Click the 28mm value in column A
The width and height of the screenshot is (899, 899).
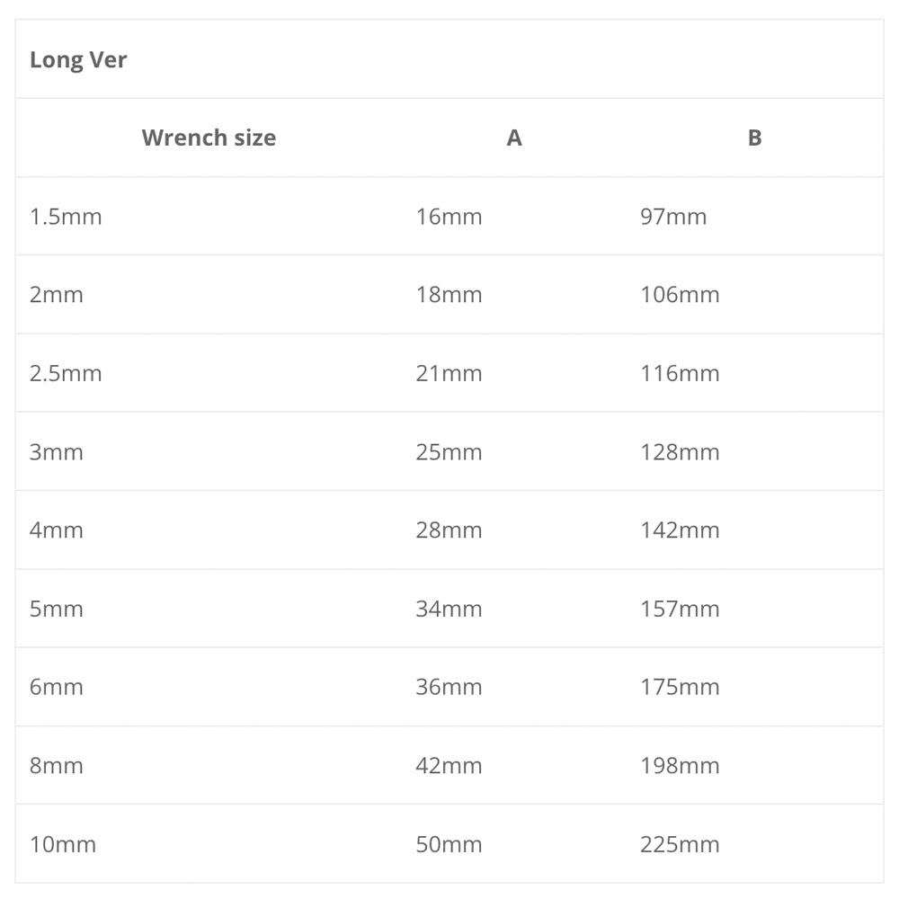coord(449,530)
